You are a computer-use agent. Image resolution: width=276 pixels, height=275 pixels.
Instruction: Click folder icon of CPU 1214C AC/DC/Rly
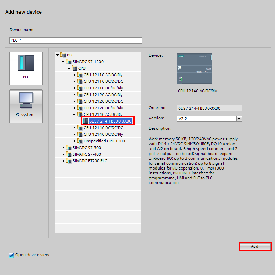tap(80, 115)
